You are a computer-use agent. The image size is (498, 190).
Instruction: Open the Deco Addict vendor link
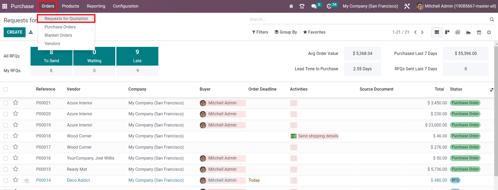point(78,180)
